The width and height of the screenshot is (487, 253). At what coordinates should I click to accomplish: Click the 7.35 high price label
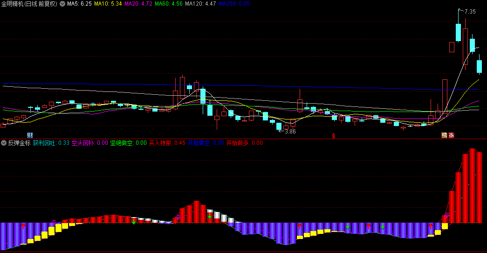470,12
